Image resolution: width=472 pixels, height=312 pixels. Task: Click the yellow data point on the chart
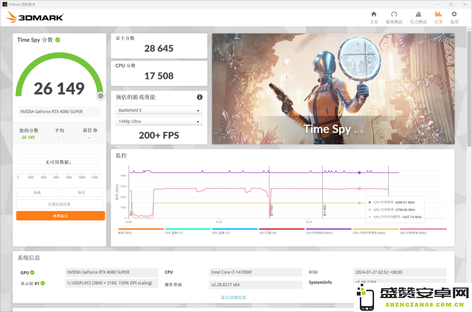tap(359, 203)
